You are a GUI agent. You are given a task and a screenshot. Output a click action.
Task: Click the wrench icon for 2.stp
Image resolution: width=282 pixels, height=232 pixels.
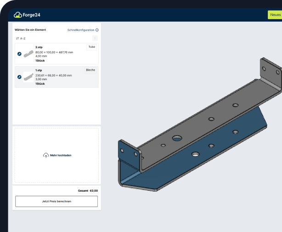[19, 54]
